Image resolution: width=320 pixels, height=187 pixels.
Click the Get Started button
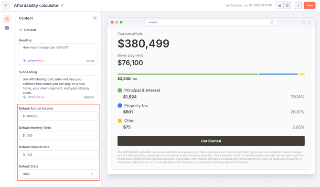coord(211,141)
